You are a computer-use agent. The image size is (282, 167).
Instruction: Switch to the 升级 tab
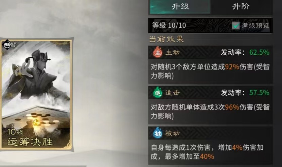(x=180, y=7)
